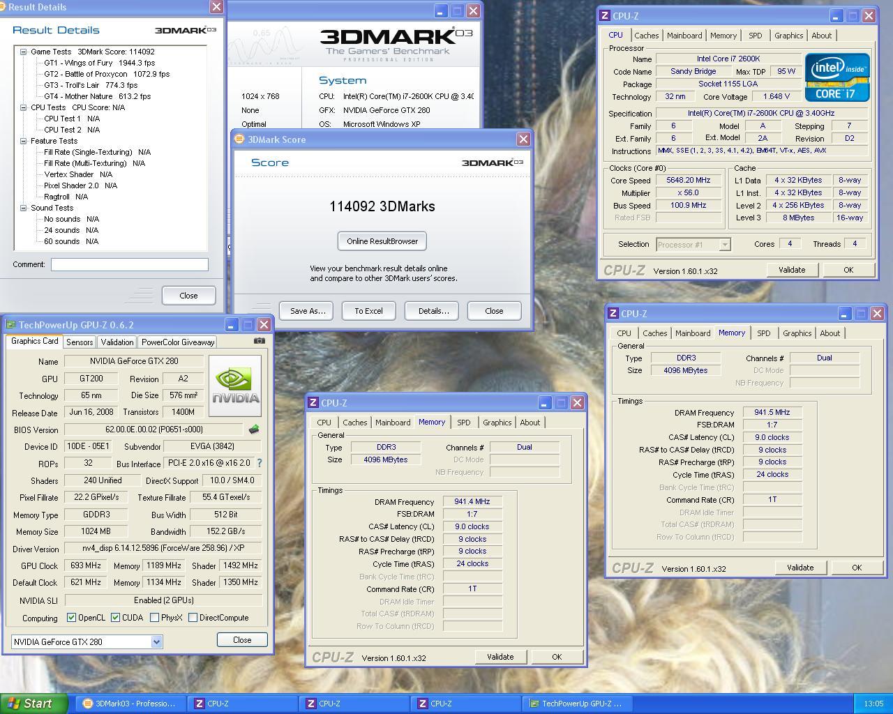Screen dimensions: 893x714
Task: Open SPD tab in top CPU-Z window
Action: (755, 36)
